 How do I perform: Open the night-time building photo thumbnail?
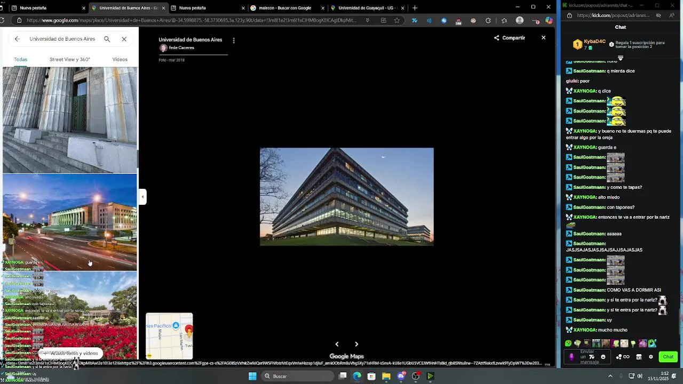(x=70, y=222)
